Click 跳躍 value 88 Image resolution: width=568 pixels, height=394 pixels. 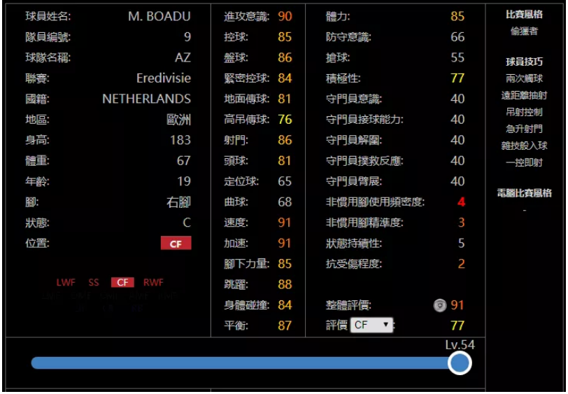pos(285,285)
